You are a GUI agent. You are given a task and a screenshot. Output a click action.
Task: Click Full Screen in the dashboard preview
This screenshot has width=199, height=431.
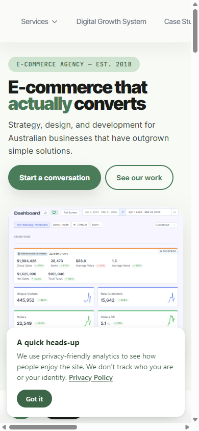click(70, 213)
